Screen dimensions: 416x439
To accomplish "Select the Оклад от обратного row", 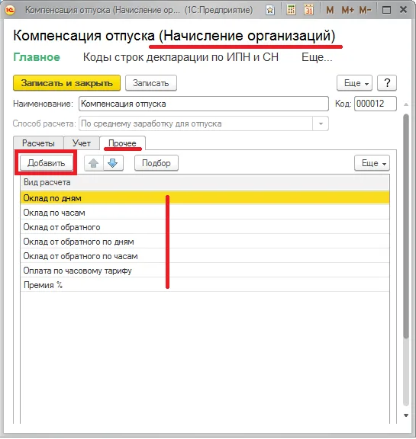I will (205, 227).
